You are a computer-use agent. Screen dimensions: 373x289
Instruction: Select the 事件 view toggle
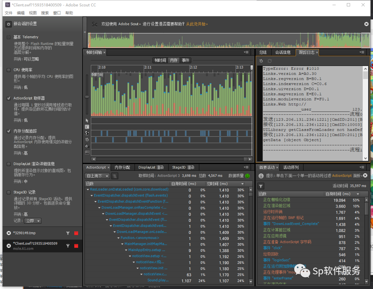tap(185, 60)
